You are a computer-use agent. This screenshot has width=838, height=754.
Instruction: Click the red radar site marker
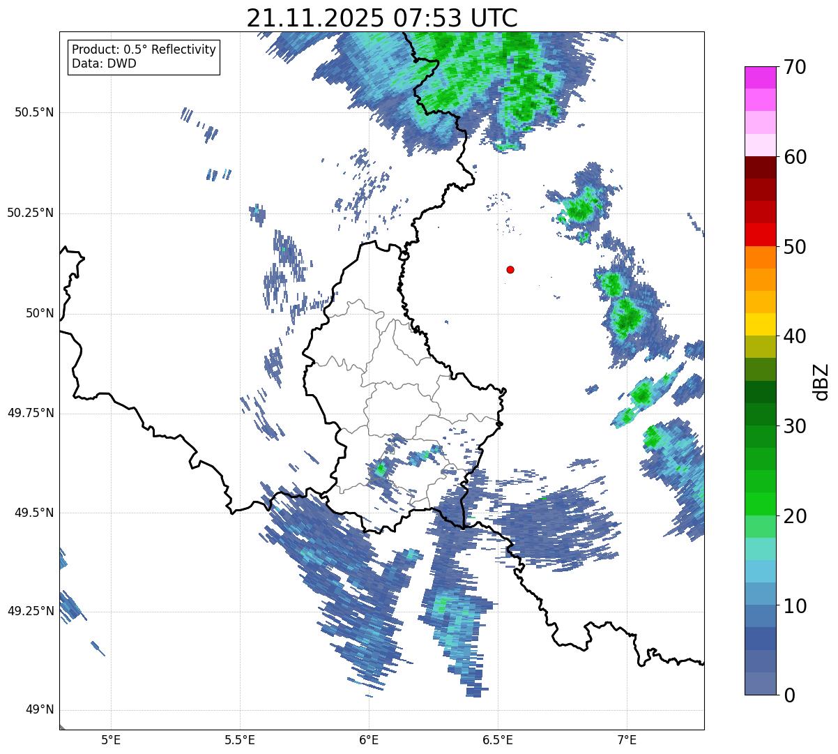click(x=510, y=269)
